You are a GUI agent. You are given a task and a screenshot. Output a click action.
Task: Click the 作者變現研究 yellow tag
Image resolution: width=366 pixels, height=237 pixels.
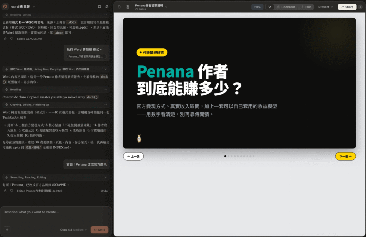coord(152,53)
